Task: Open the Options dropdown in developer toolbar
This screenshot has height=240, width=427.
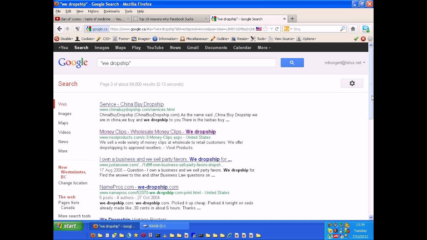Action: 306,39
